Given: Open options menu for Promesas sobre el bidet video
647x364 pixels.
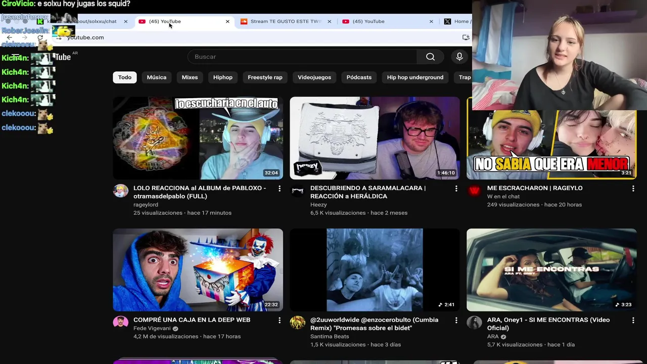Looking at the screenshot, I should (456, 321).
